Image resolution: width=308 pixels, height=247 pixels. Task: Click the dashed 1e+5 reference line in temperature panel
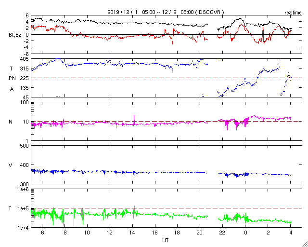(167, 208)
